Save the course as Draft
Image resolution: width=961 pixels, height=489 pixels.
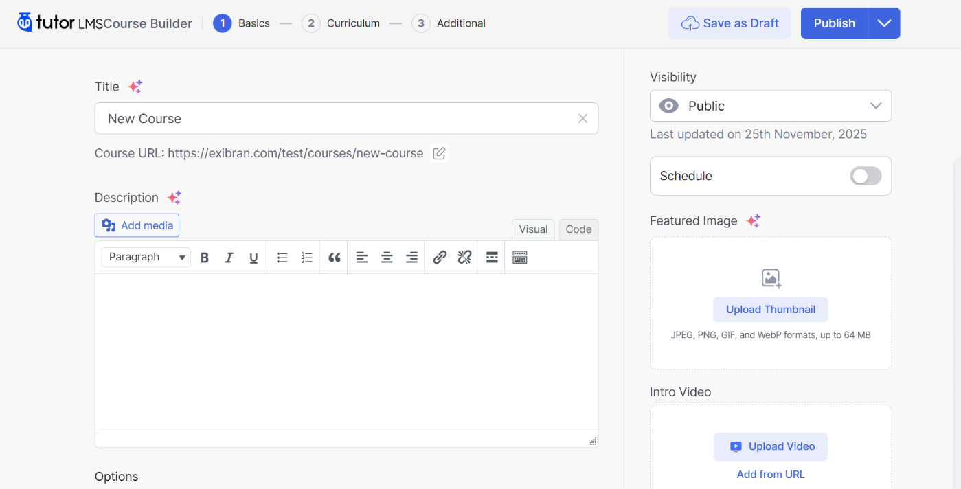[x=730, y=23]
